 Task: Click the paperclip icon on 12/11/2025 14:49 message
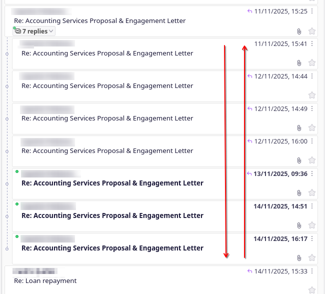pyautogui.click(x=299, y=128)
